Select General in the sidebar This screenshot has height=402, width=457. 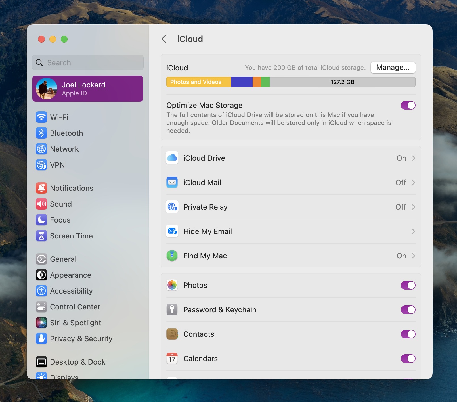[x=63, y=259]
